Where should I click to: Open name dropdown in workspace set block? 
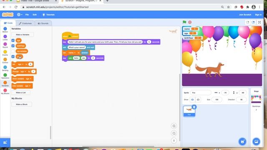click(x=72, y=53)
